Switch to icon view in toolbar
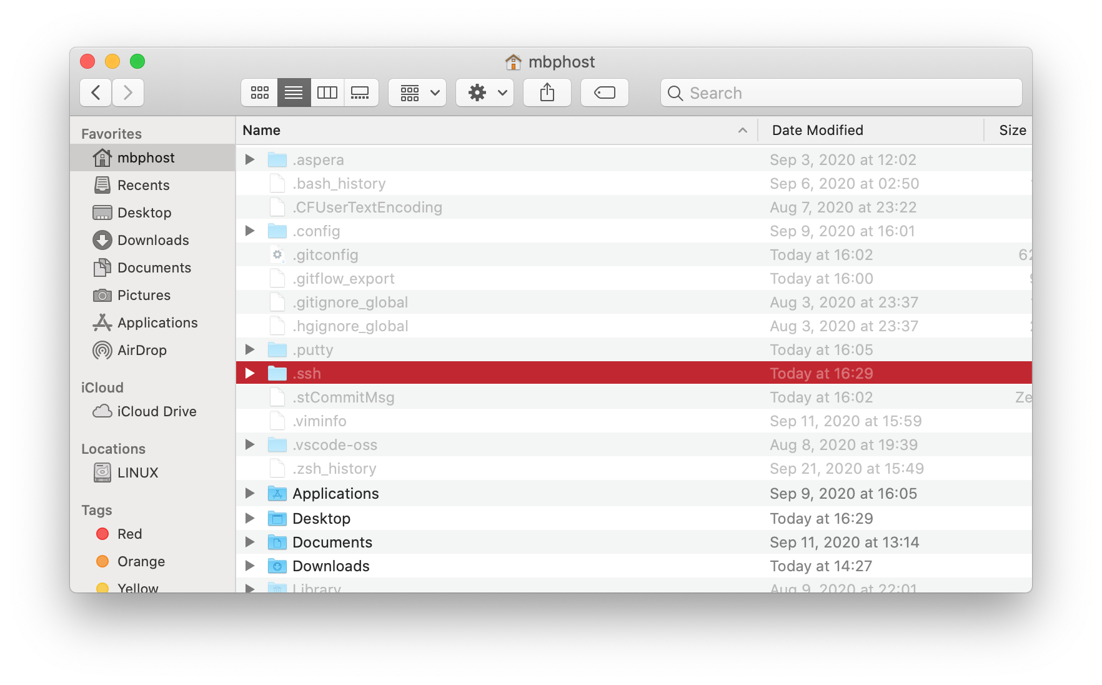Viewport: 1102px width, 685px height. [x=259, y=93]
